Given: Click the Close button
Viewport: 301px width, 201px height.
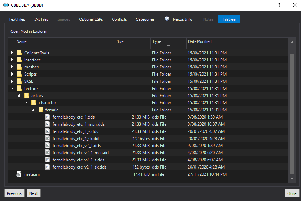Looking at the screenshot, I should [x=292, y=193].
